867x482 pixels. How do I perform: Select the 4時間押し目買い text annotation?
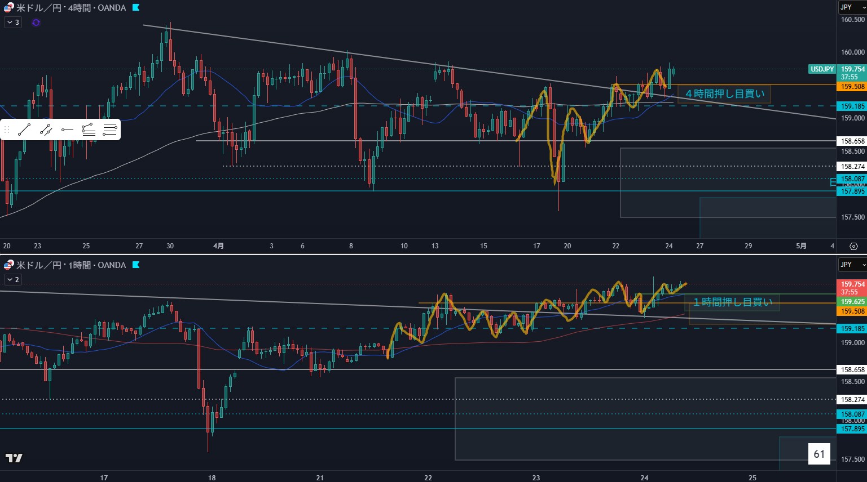coord(724,94)
